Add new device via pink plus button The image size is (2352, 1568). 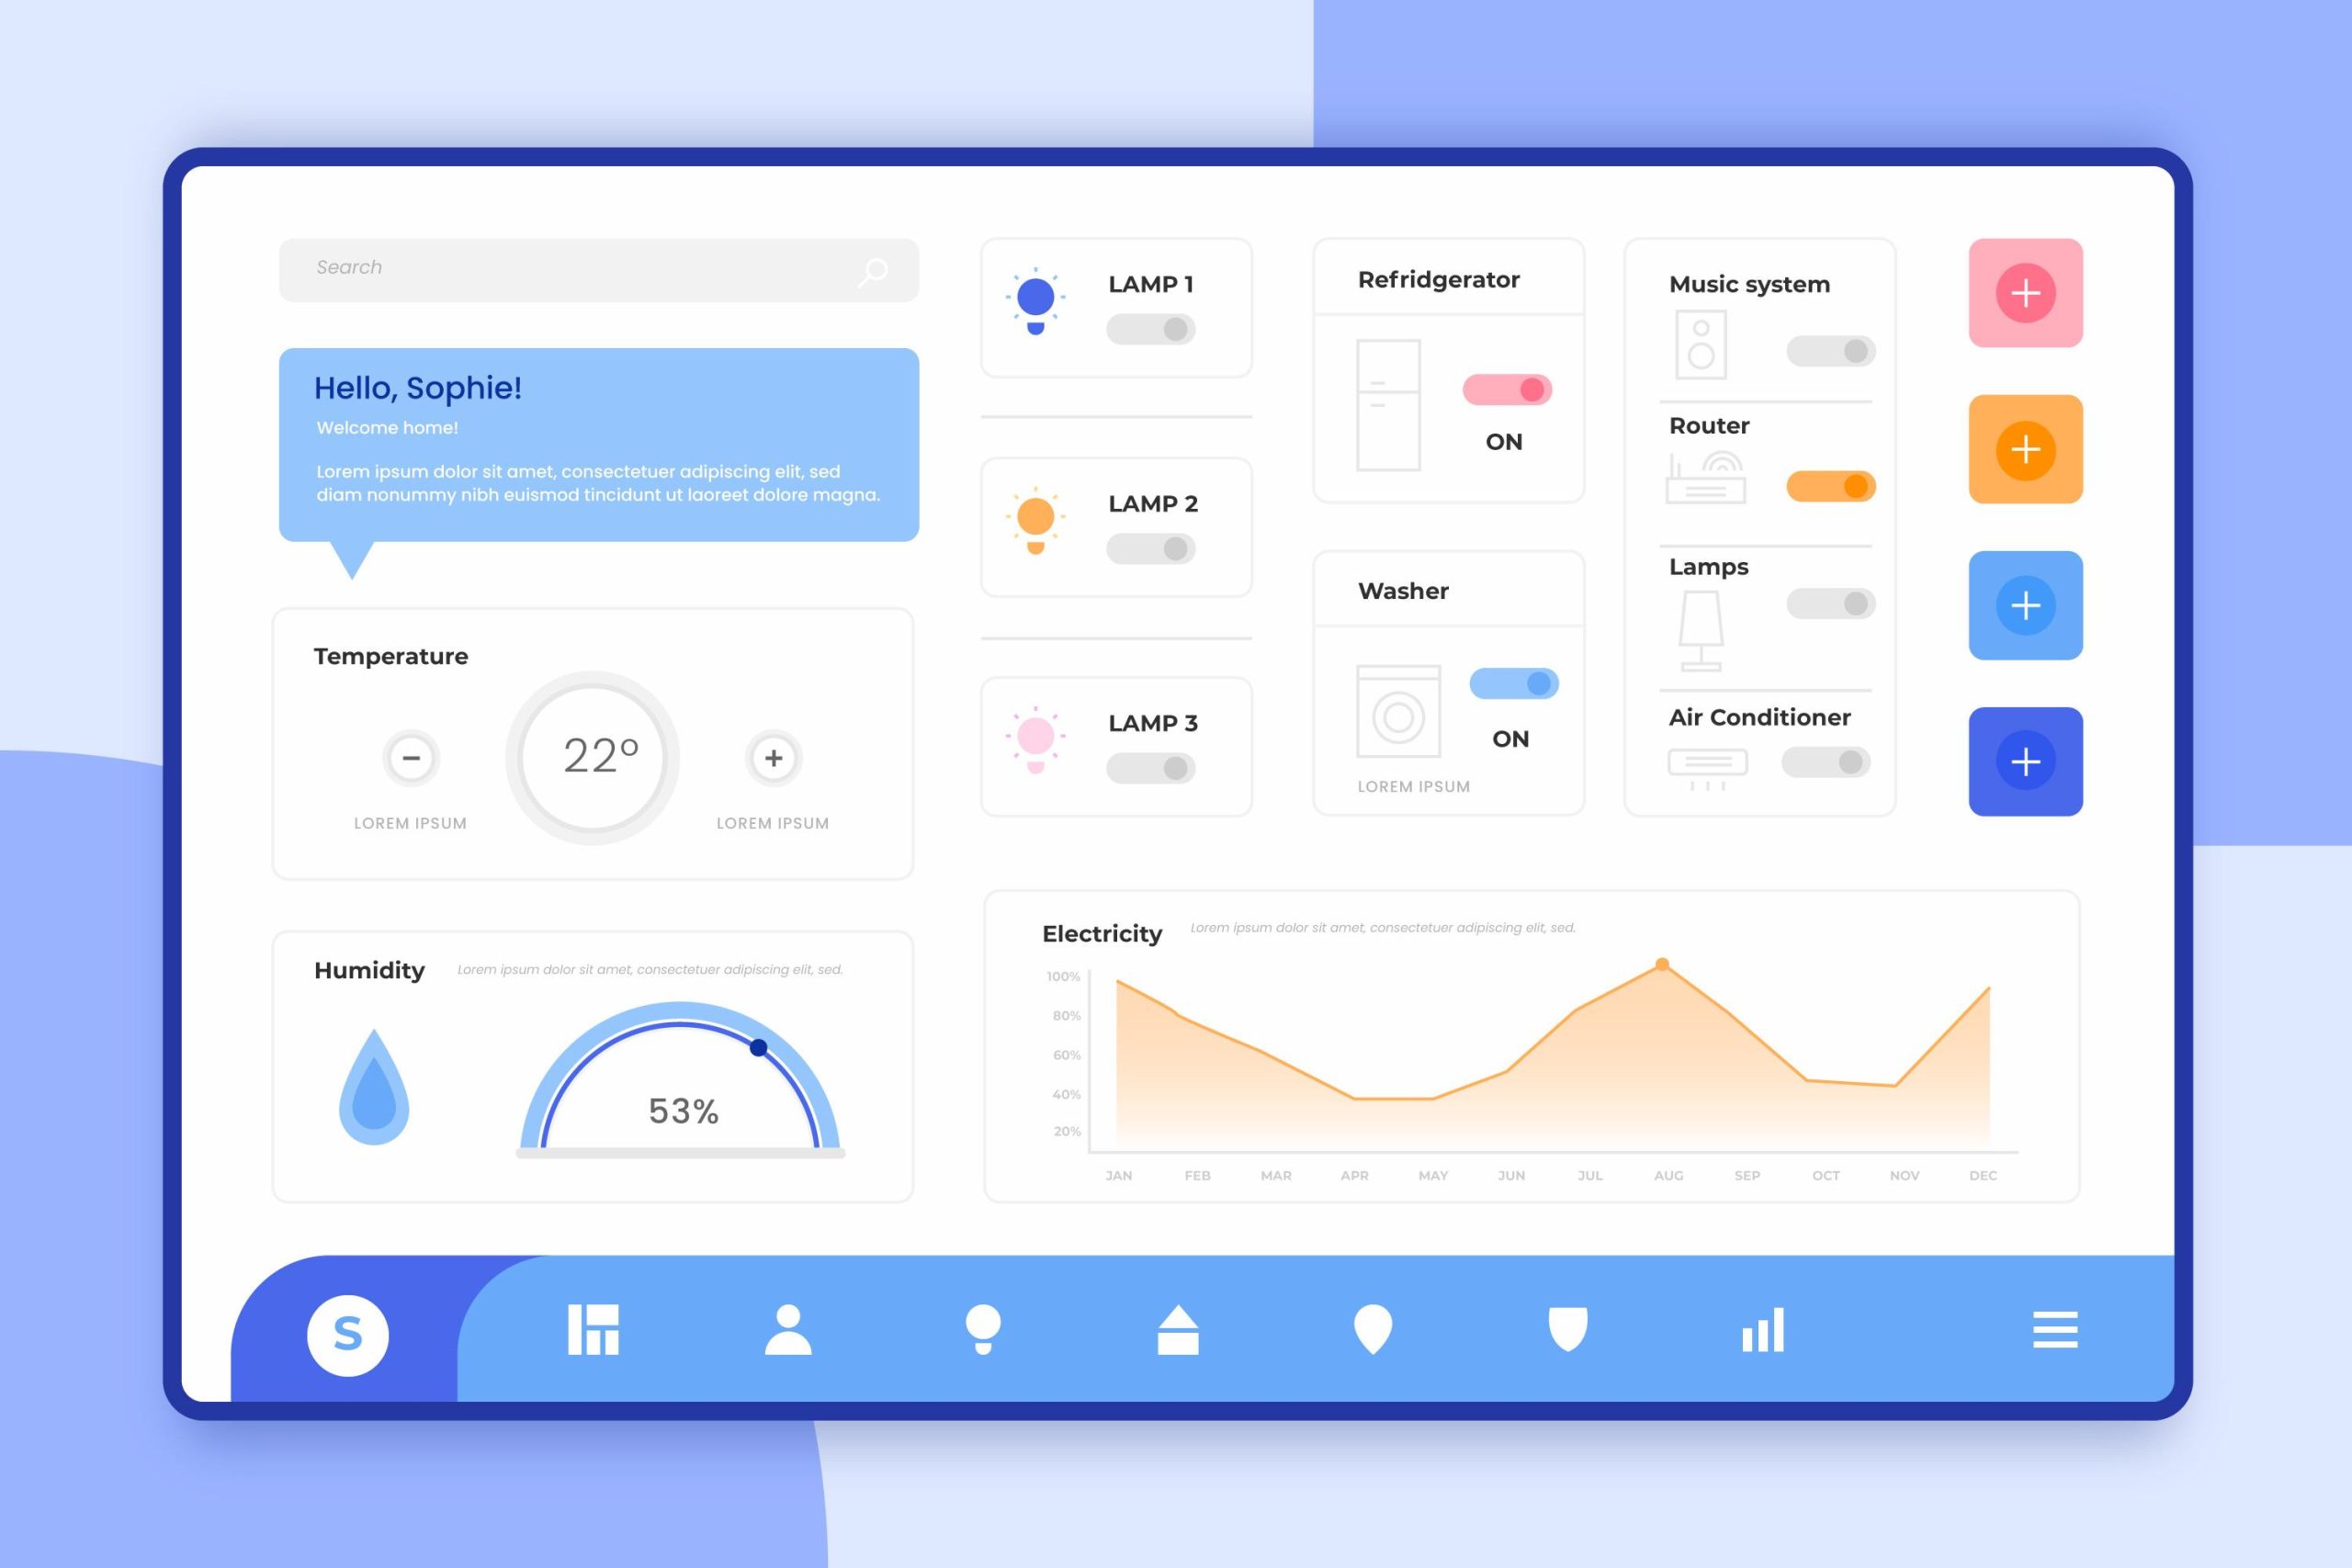(x=2025, y=294)
